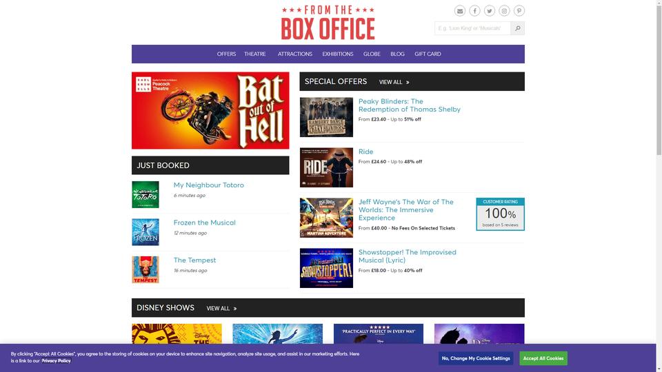This screenshot has width=662, height=372.
Task: Open My Neighbour Totoro link
Action: (208, 185)
